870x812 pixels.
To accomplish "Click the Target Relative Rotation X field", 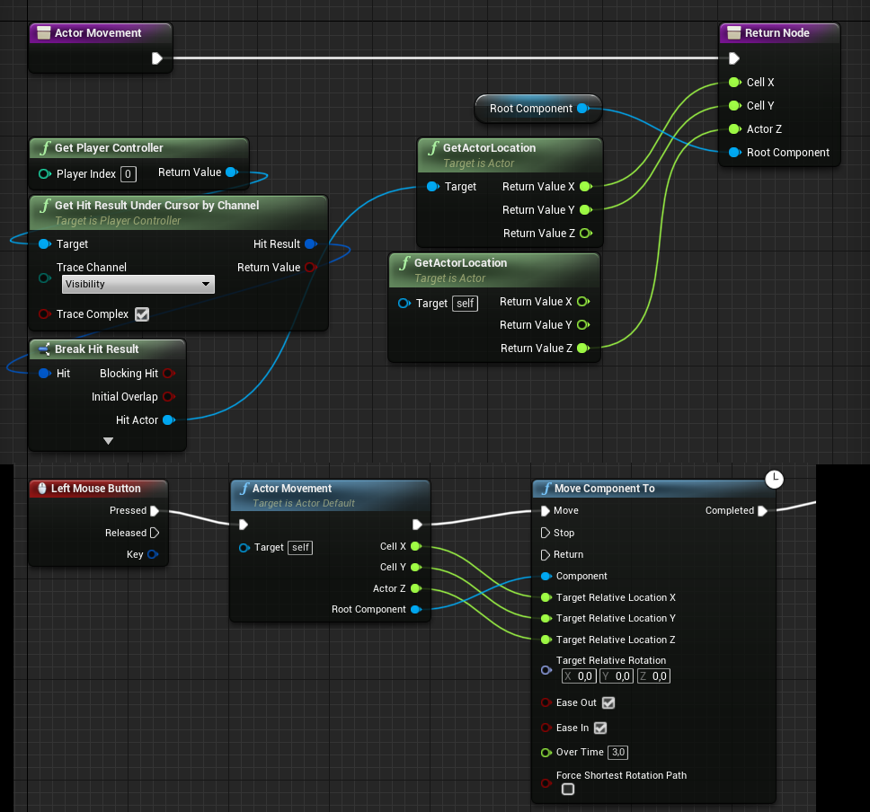I will [579, 676].
